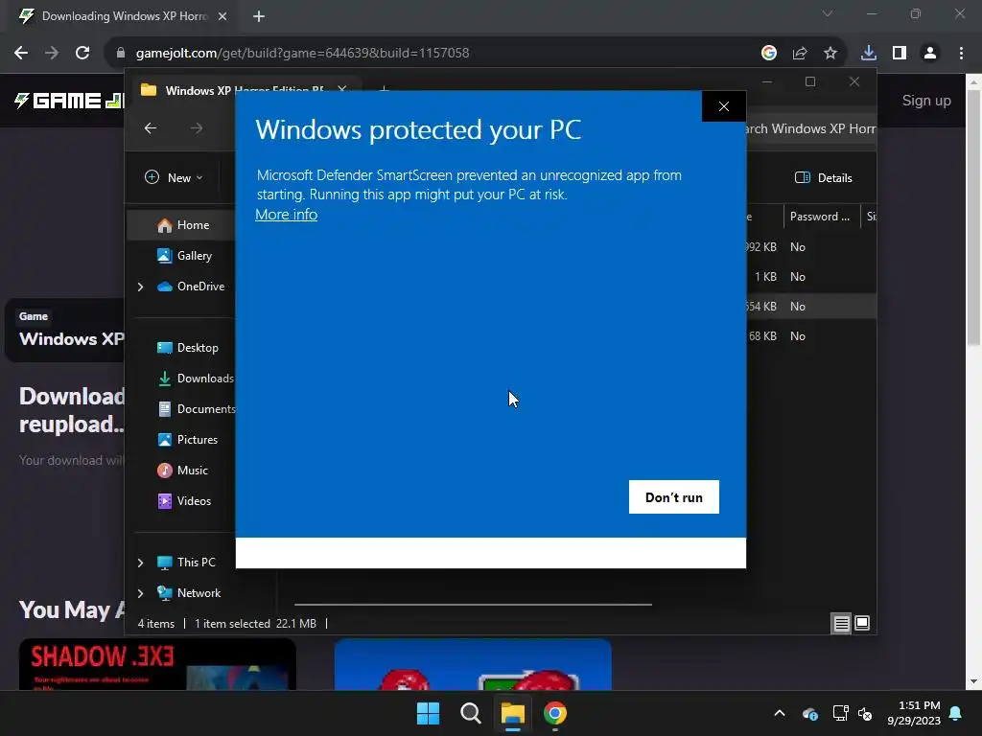
Task: Open the Windows Start menu
Action: [x=429, y=713]
